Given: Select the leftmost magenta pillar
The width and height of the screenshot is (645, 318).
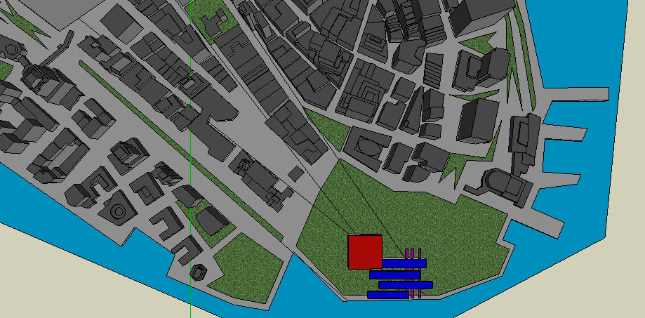Looking at the screenshot, I should click(407, 253).
